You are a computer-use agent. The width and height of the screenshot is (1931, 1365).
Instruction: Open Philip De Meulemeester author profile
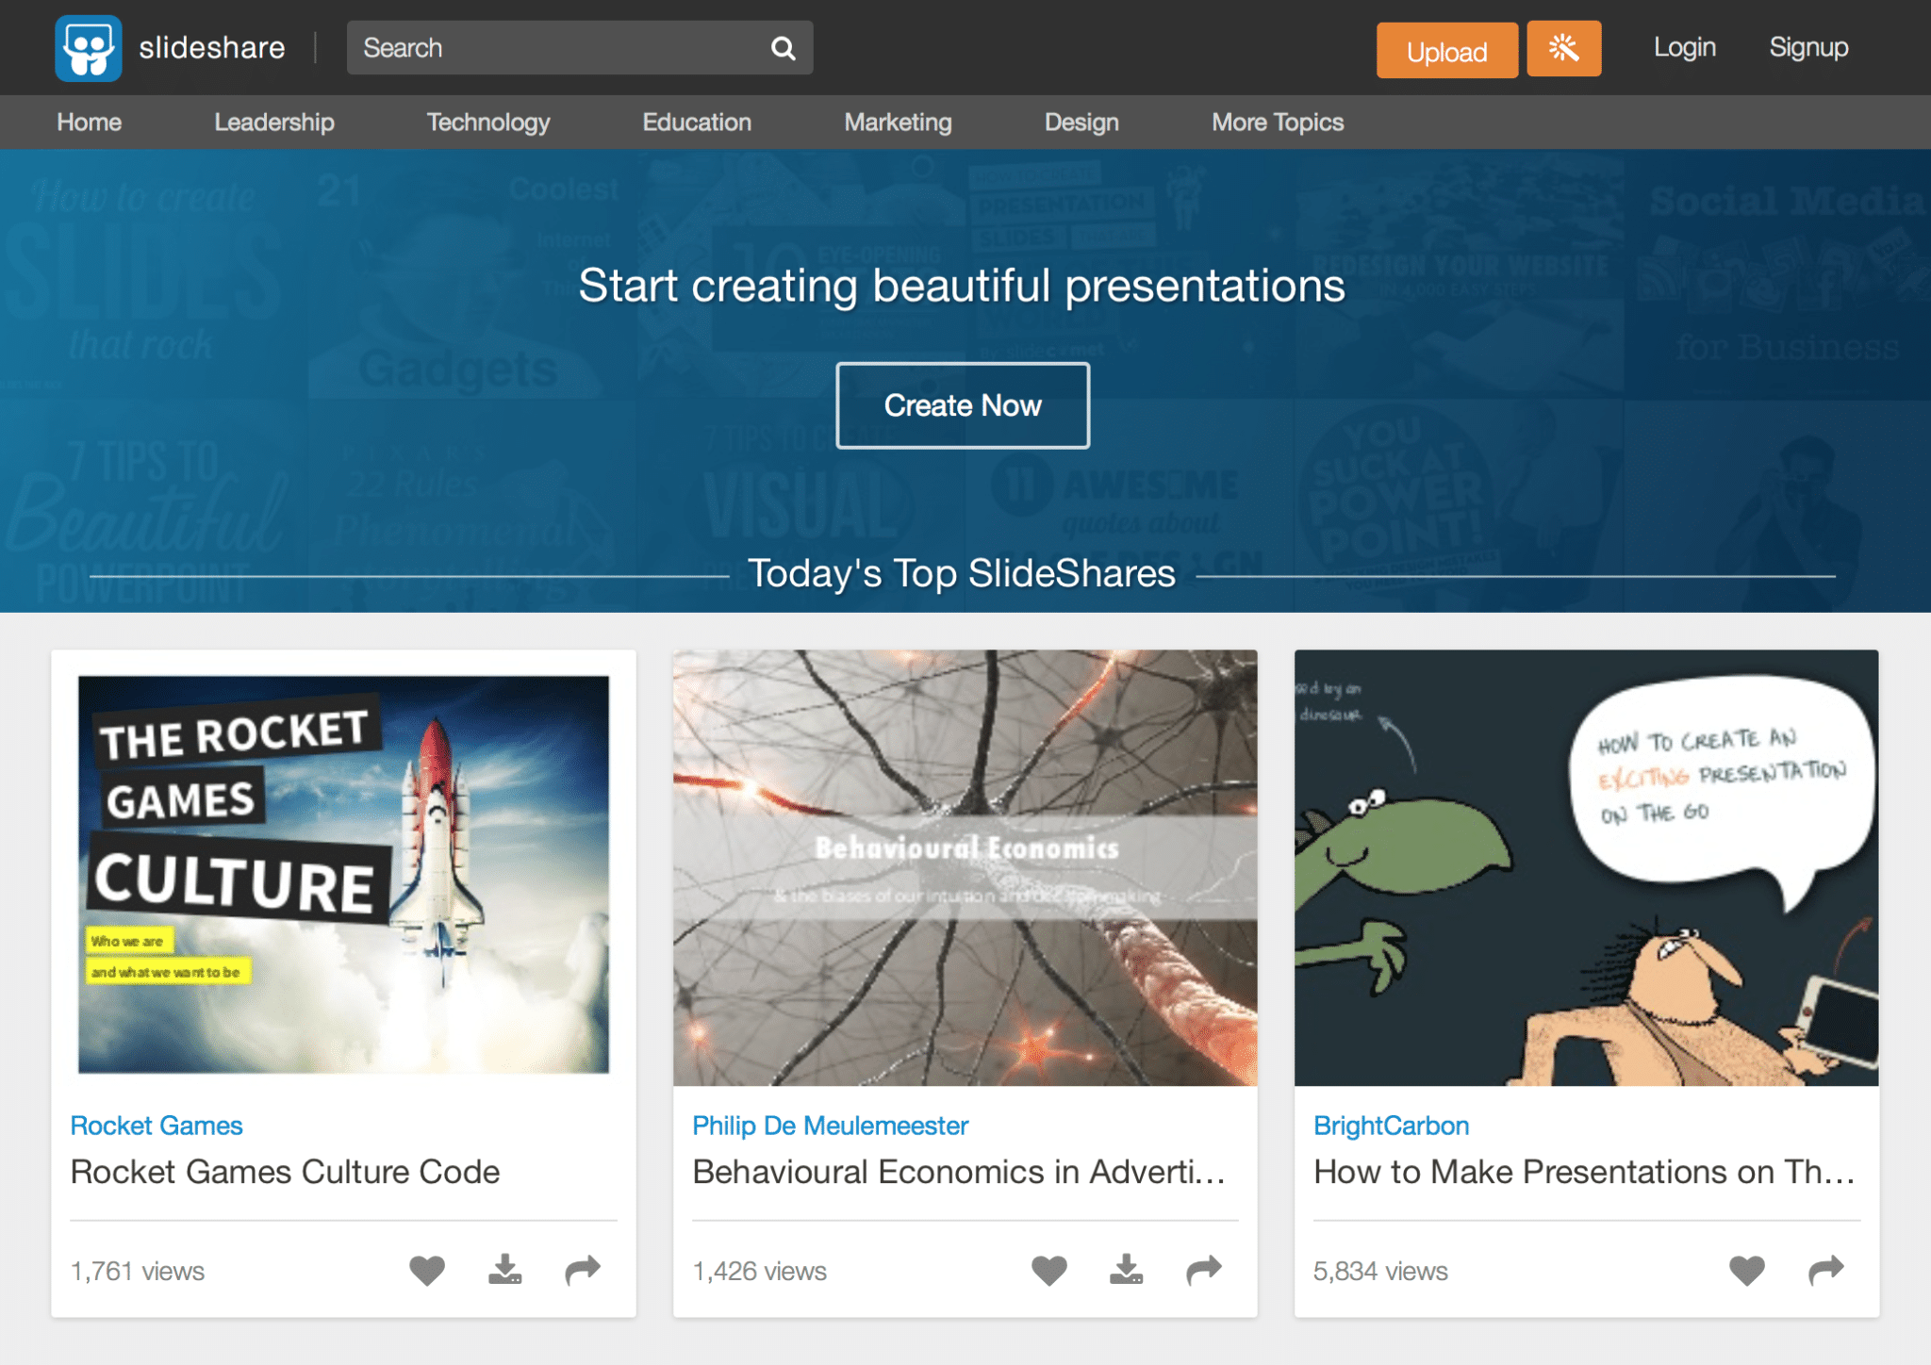pyautogui.click(x=831, y=1126)
